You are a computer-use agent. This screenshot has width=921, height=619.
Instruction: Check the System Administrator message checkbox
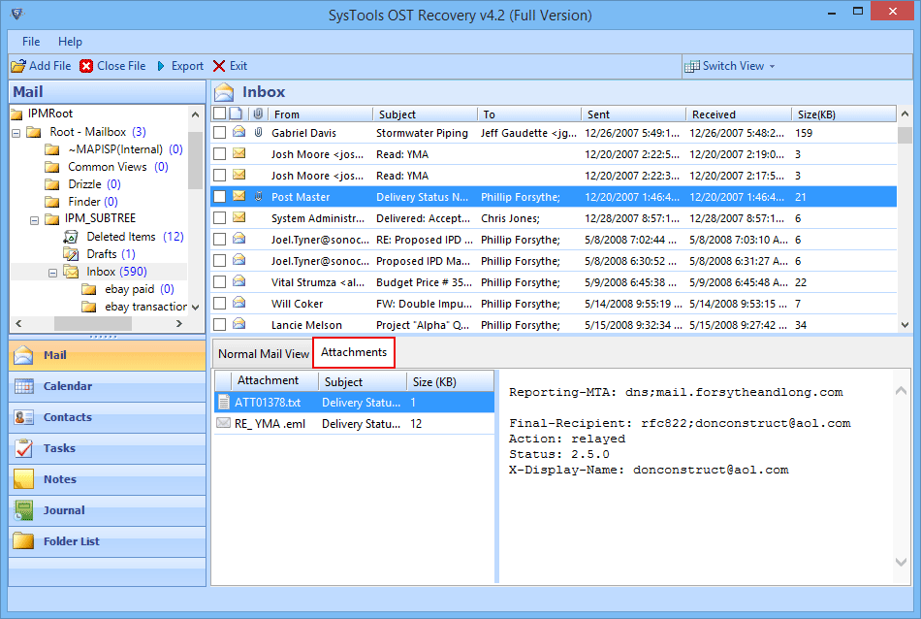click(x=220, y=218)
